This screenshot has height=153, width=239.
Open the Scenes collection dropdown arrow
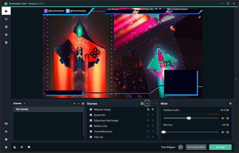click(x=24, y=104)
